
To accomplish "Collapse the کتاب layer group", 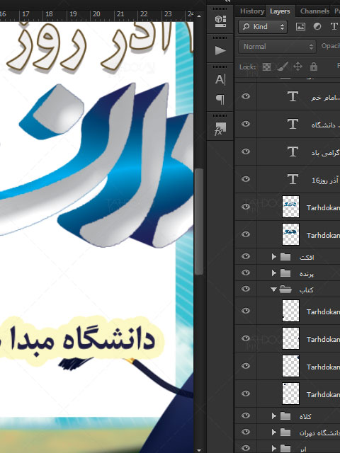I will (273, 289).
